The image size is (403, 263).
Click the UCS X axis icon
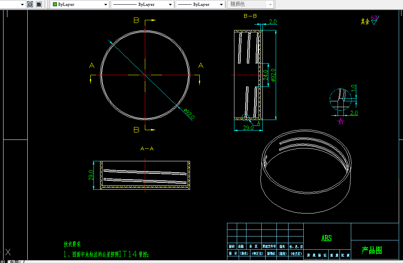coord(8,252)
